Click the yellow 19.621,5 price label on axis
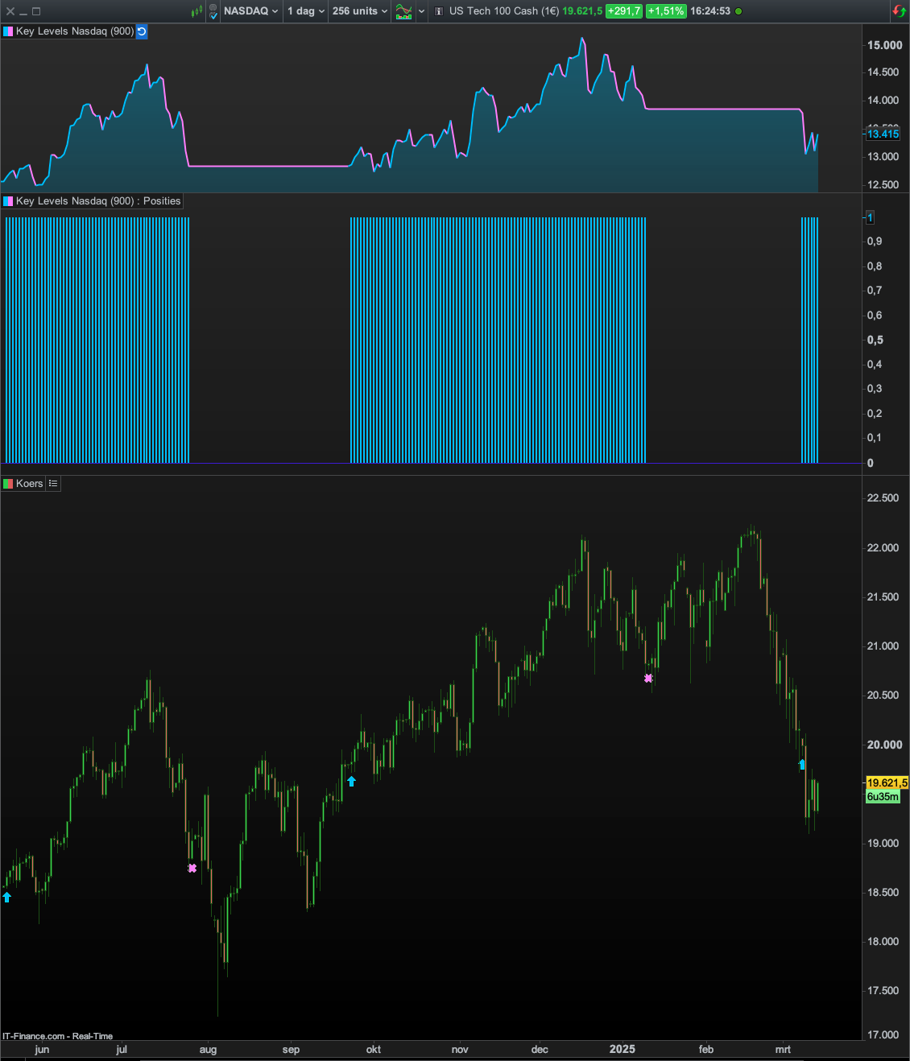This screenshot has width=910, height=1061. [887, 782]
